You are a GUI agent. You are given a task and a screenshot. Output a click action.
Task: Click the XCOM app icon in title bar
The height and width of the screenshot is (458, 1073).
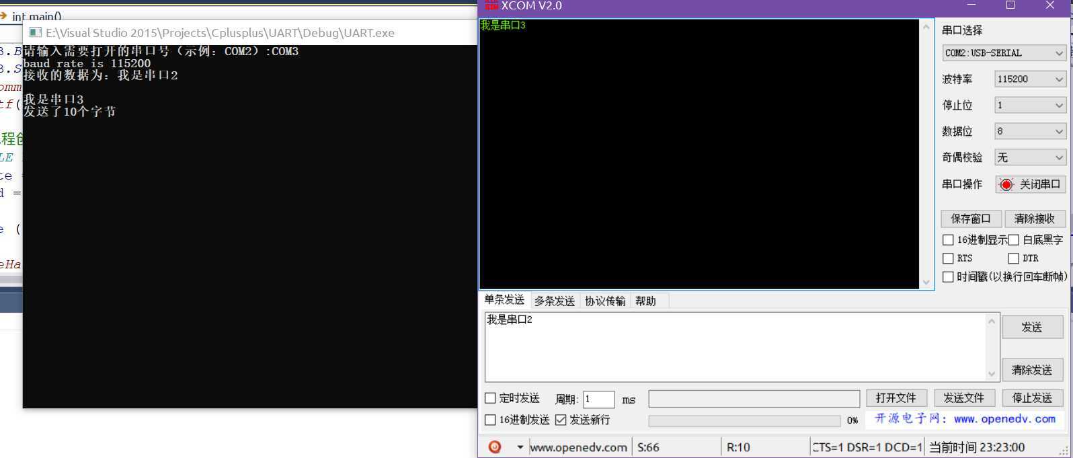(491, 6)
